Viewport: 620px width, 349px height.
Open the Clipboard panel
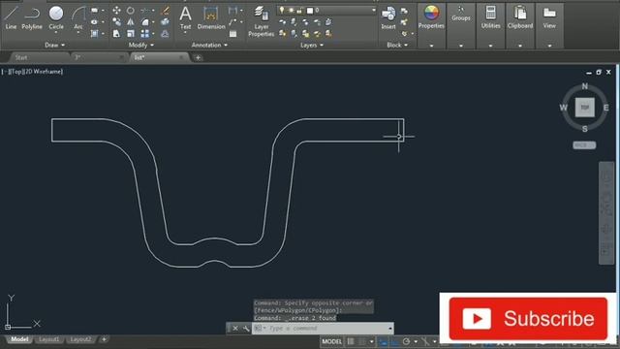click(x=520, y=17)
